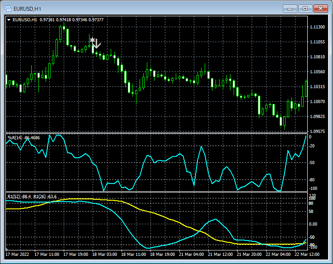333x264 pixels.
Task: Click the 1.11300 price scale label
Action: [x=318, y=28]
